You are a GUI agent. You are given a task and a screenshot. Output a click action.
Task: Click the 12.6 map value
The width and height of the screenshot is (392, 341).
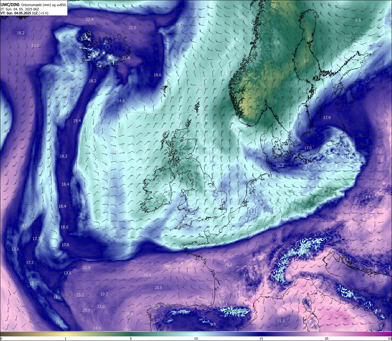click(15, 249)
